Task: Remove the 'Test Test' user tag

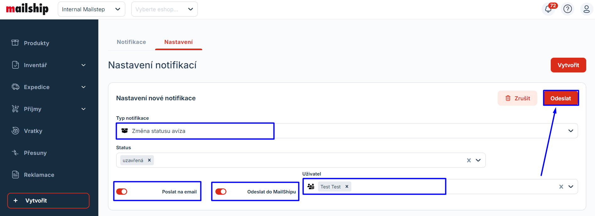Action: click(x=347, y=187)
